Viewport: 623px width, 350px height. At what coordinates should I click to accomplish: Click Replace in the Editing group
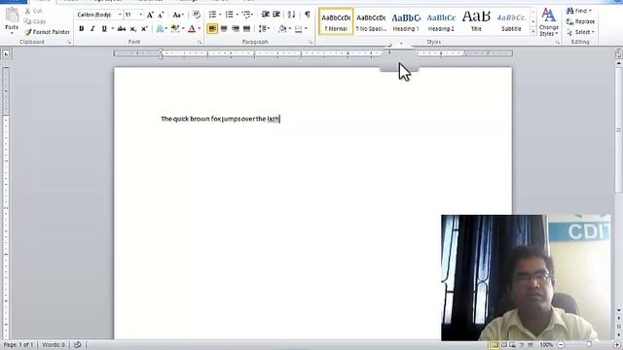[x=580, y=21]
